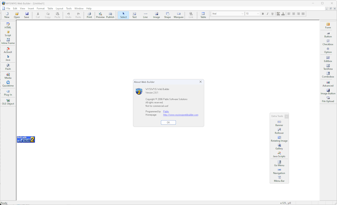The width and height of the screenshot is (337, 205).
Task: Select the Marquee tool
Action: 179,15
